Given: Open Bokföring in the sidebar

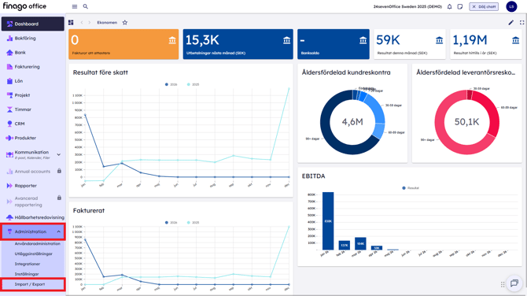Looking at the screenshot, I should tap(32, 39).
